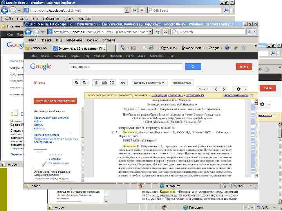The width and height of the screenshot is (282, 211).
Task: Open address dropdown in Google Книги window
Action: (127, 10)
